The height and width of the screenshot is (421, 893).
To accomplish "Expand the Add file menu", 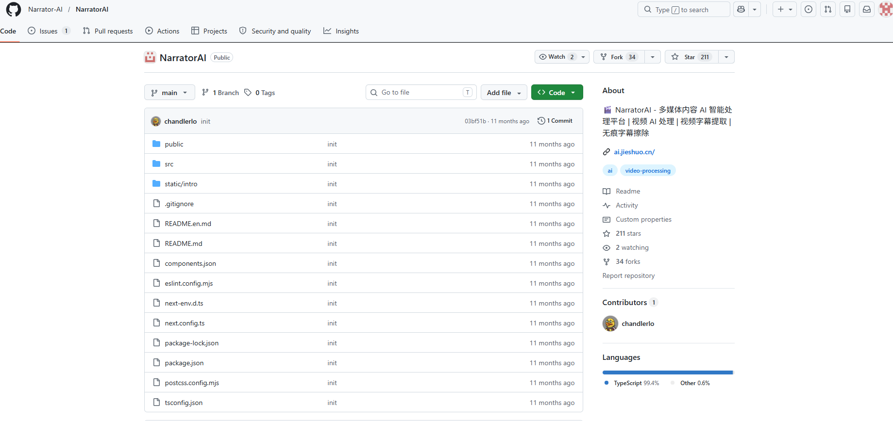I will [504, 93].
